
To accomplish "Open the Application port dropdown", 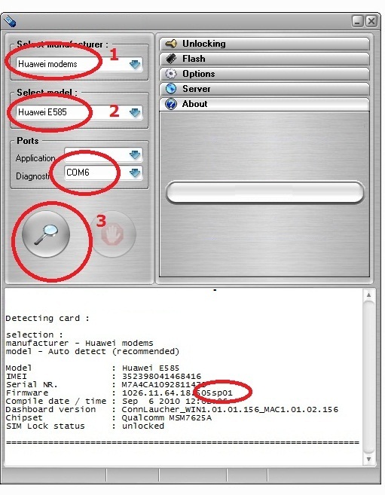I will (x=135, y=154).
